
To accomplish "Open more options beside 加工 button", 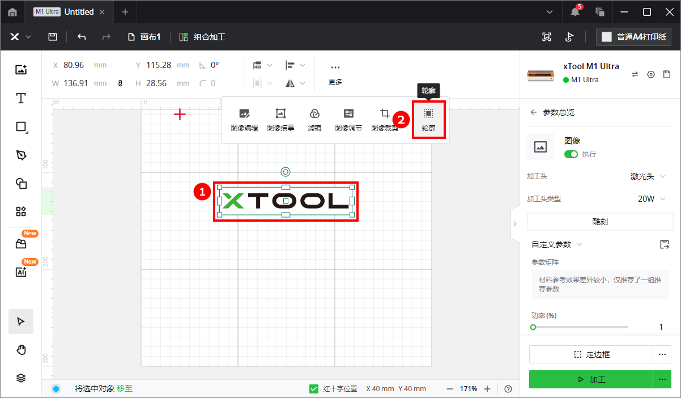I will (662, 379).
